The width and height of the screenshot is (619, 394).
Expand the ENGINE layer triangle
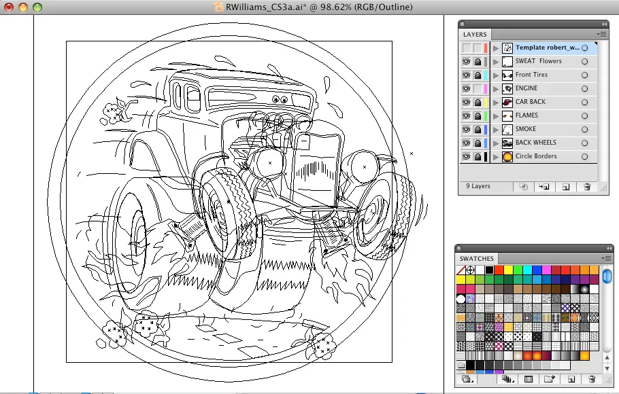click(x=496, y=89)
